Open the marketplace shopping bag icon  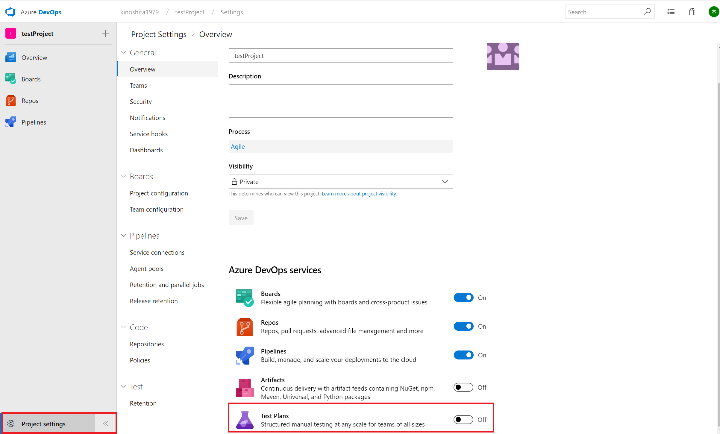point(692,12)
